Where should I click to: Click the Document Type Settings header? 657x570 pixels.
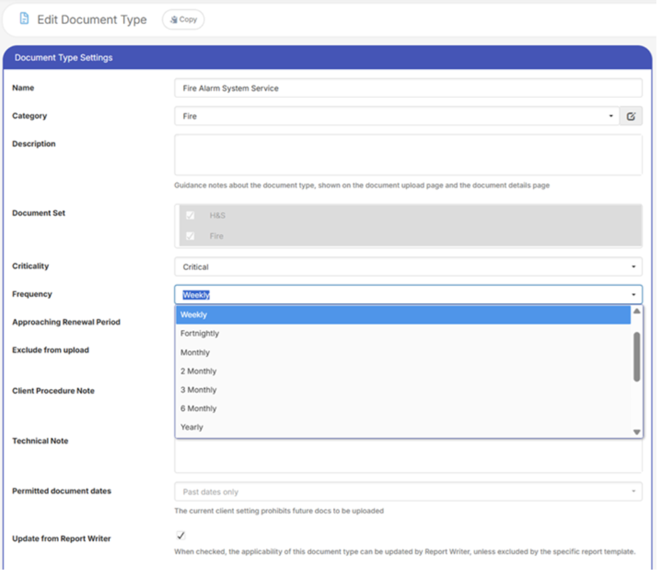(x=327, y=58)
